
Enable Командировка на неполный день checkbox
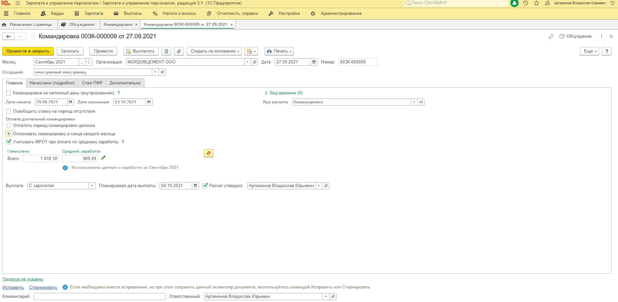point(9,93)
